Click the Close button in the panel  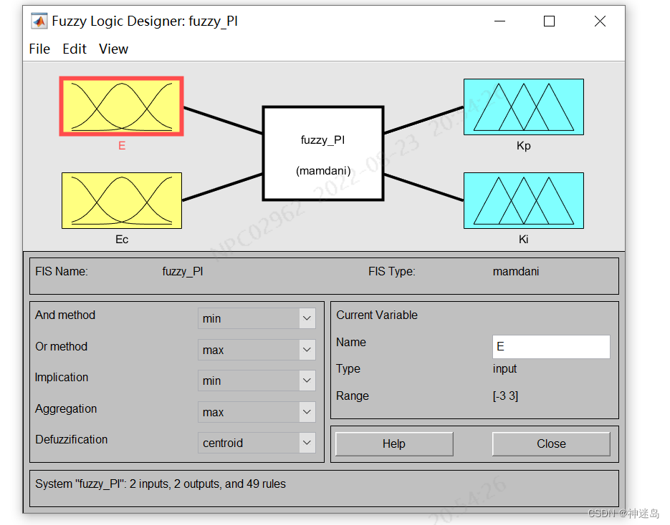coord(551,444)
